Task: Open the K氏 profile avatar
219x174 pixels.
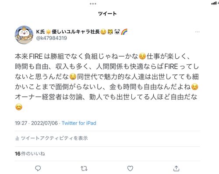Action: [x=24, y=35]
